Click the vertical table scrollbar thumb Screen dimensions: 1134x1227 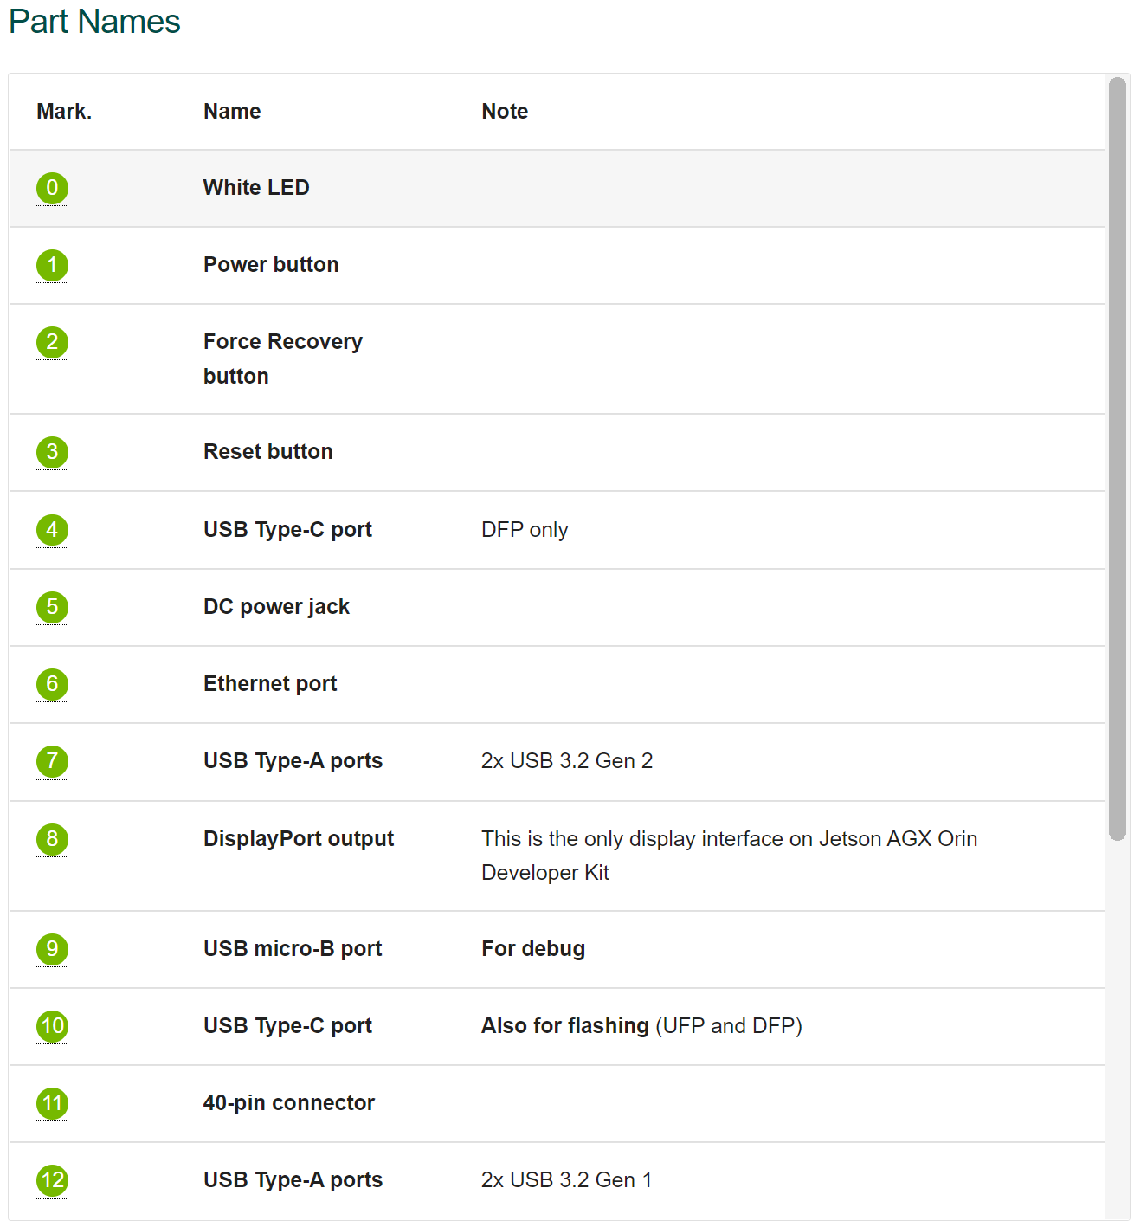click(x=1118, y=459)
